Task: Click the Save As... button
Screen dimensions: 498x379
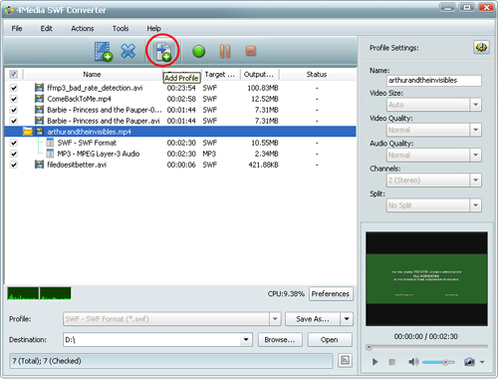Action: coord(313,319)
